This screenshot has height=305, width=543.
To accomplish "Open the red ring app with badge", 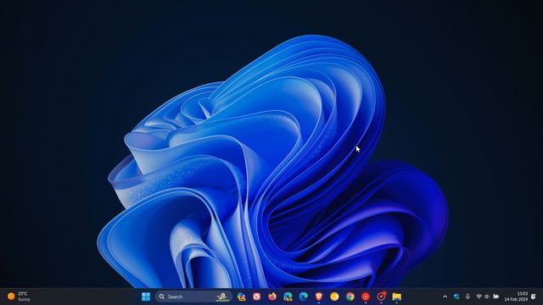I will (x=381, y=297).
